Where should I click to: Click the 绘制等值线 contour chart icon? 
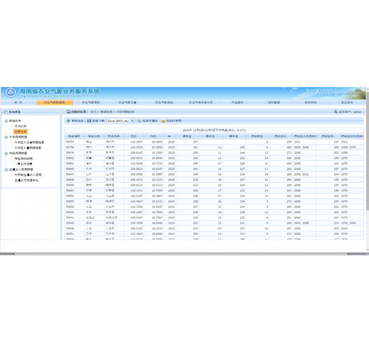[139, 121]
